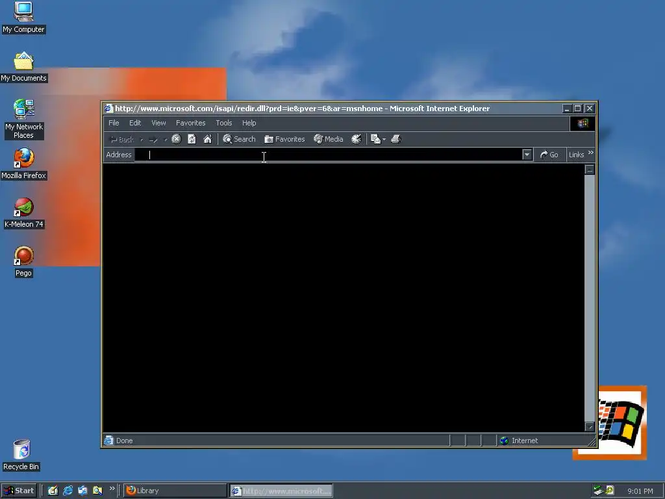
Task: Click the Mail toolbar icon
Action: tap(375, 139)
